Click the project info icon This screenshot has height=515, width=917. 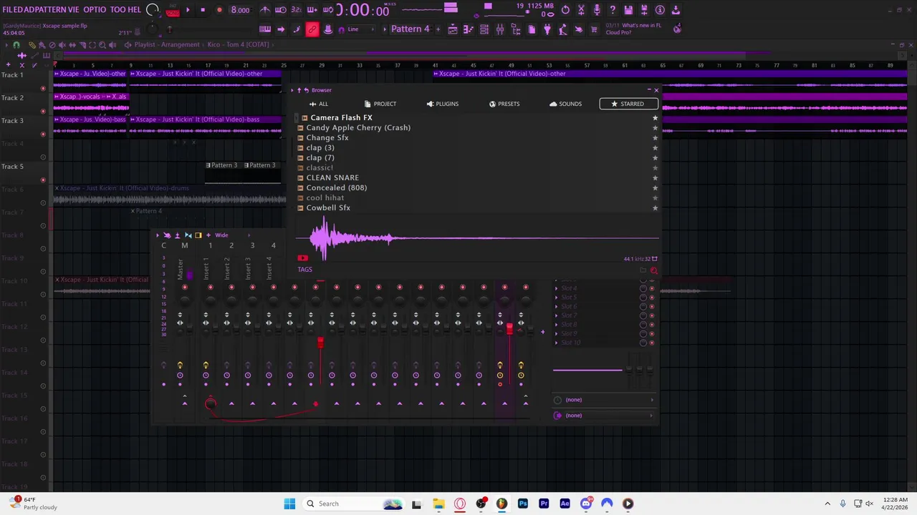[x=660, y=10]
